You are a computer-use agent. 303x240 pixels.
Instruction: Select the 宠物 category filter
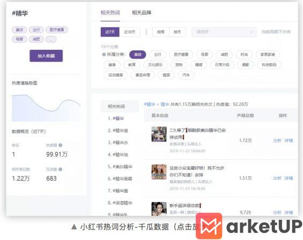179,65
